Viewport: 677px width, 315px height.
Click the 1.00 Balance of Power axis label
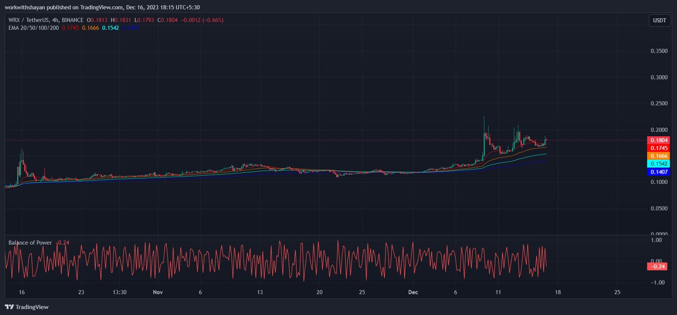click(x=656, y=240)
